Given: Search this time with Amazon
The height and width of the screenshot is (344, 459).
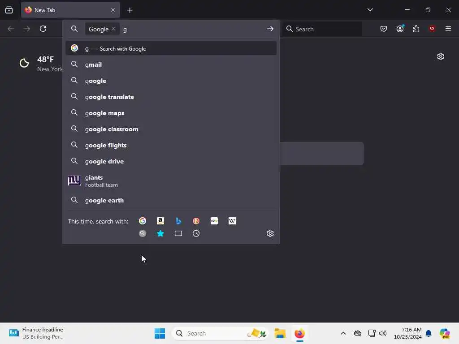Looking at the screenshot, I should click(160, 221).
